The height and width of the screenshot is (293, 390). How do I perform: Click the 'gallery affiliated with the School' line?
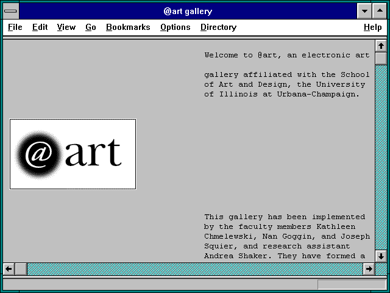coord(287,74)
